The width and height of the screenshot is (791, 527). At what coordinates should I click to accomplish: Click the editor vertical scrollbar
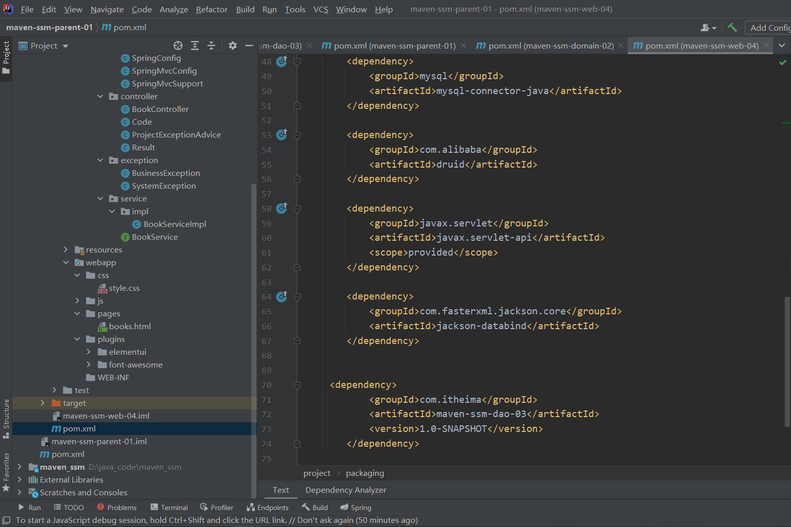pos(787,361)
